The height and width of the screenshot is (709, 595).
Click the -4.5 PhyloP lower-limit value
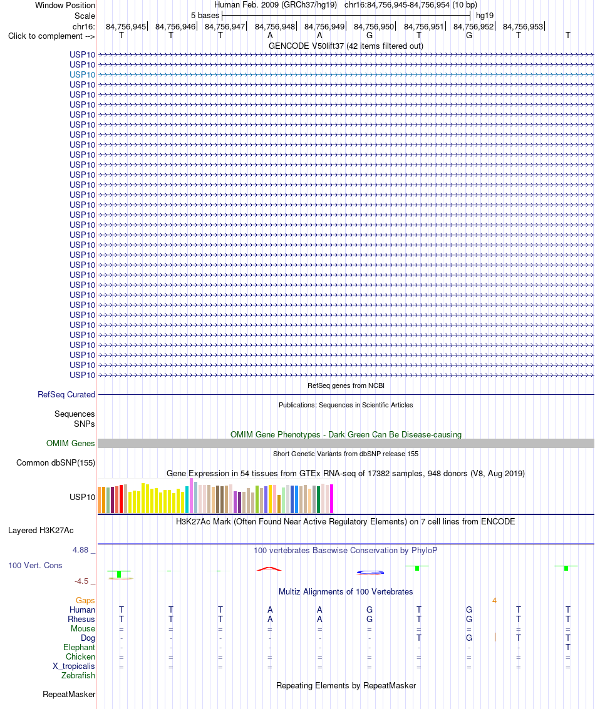81,581
